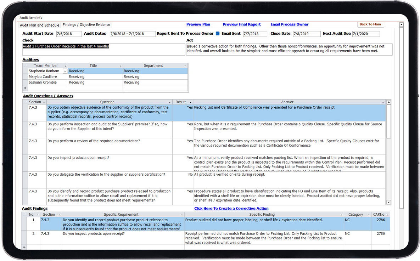Screen dimensions: 420x261
Task: Switch to Audit Plan and Schedule tab
Action: click(x=40, y=25)
